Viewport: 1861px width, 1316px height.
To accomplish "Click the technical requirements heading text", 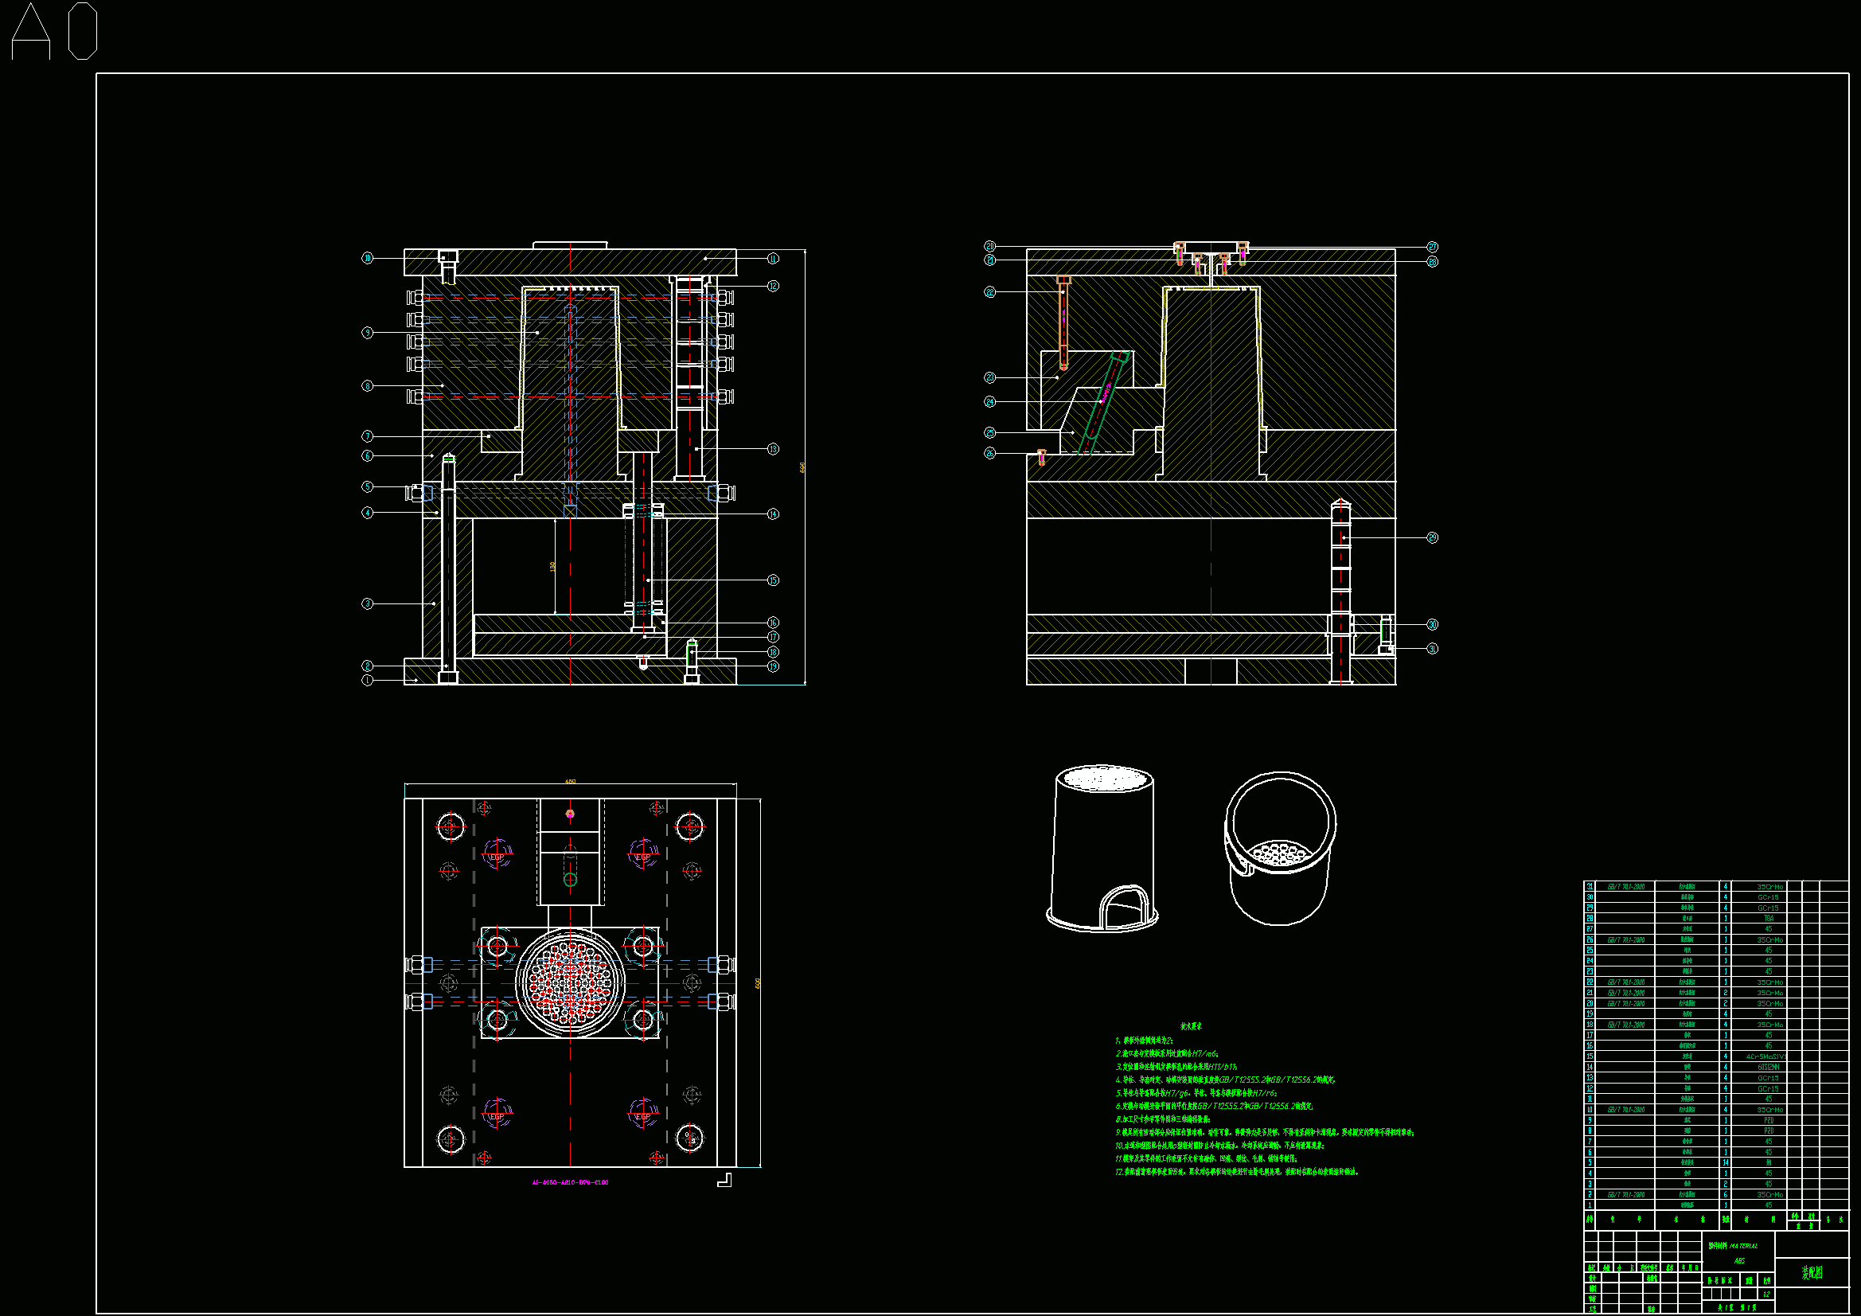I will tap(1190, 1026).
